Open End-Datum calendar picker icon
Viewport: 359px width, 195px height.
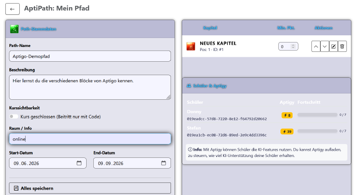(163, 163)
